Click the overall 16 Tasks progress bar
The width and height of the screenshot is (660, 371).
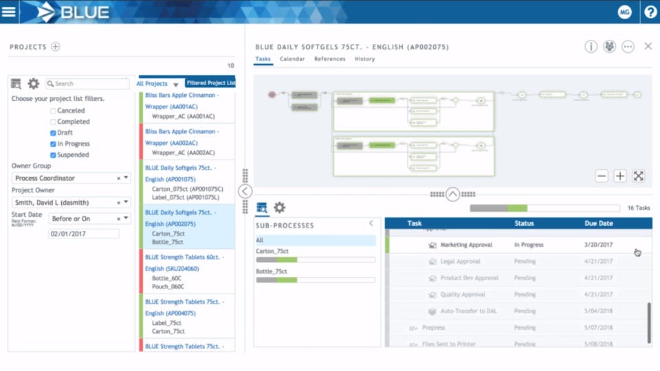click(x=544, y=208)
